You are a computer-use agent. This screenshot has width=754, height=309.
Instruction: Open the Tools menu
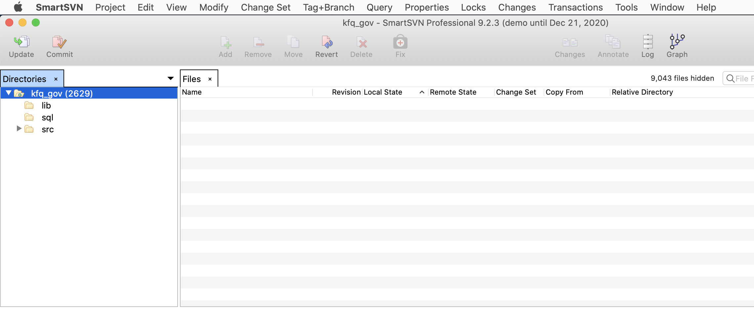click(x=626, y=7)
